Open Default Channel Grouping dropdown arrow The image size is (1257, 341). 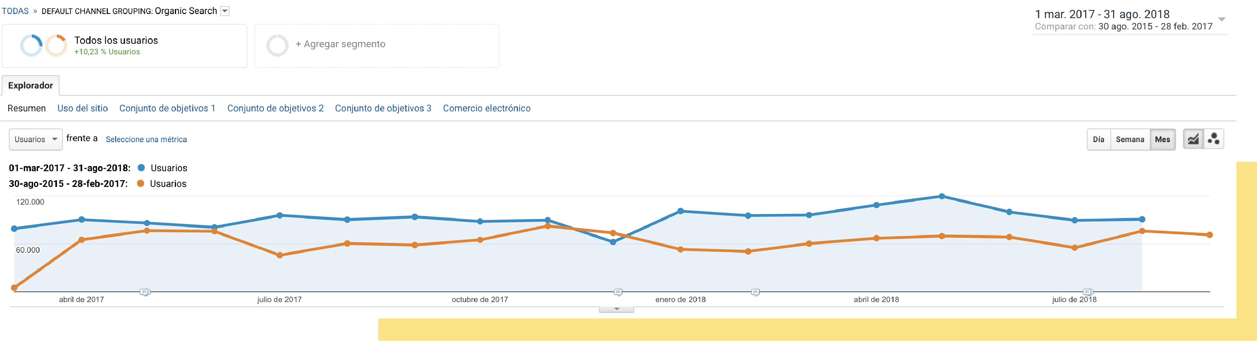[x=225, y=11]
